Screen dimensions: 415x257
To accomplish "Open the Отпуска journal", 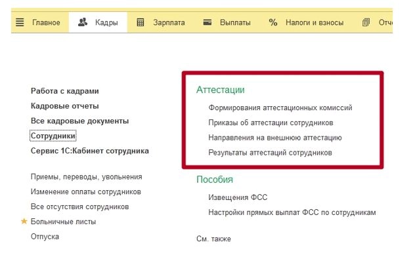I will tap(45, 237).
